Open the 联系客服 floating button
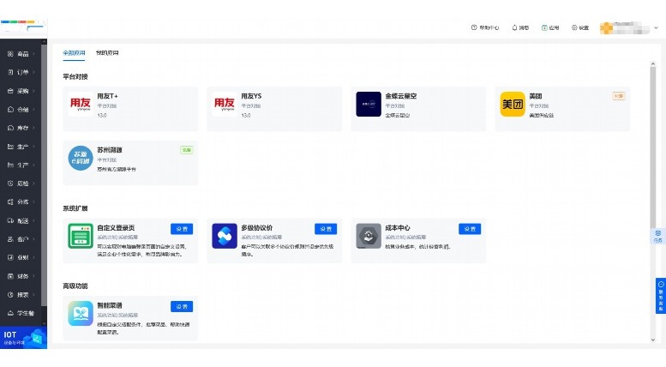The width and height of the screenshot is (666, 367). coord(661,296)
